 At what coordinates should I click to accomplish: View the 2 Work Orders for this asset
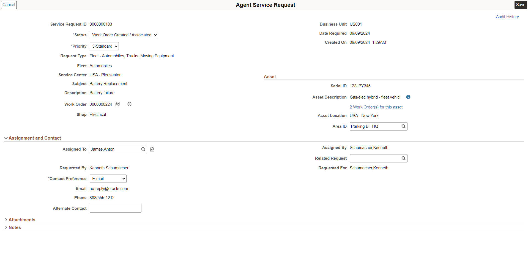(376, 107)
